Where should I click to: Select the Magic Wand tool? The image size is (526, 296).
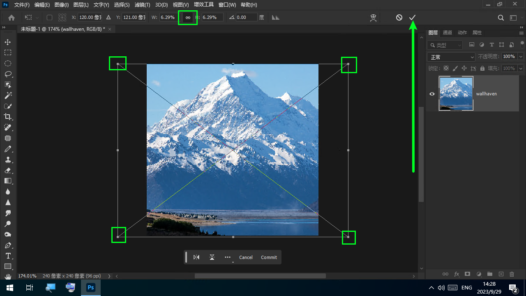pos(8,95)
